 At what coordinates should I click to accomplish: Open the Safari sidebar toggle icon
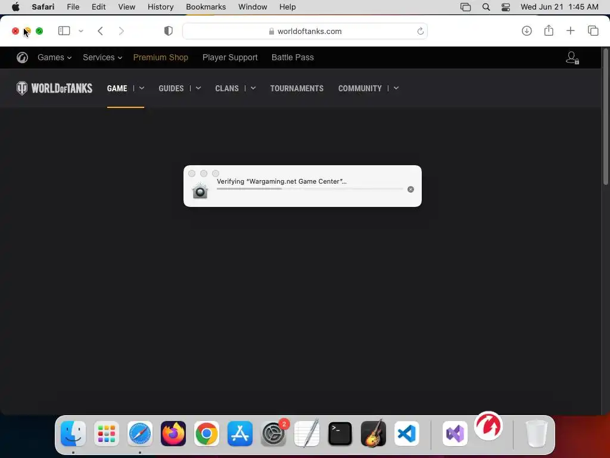pyautogui.click(x=64, y=31)
